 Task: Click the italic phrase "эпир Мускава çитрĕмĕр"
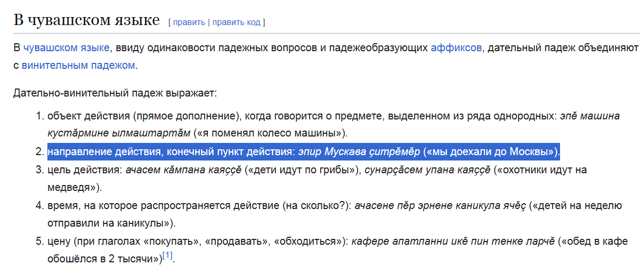(359, 152)
